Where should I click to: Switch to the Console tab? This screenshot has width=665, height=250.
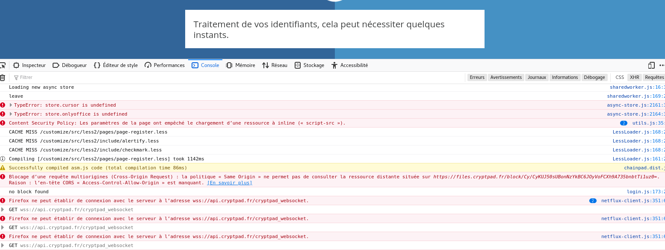pyautogui.click(x=205, y=65)
